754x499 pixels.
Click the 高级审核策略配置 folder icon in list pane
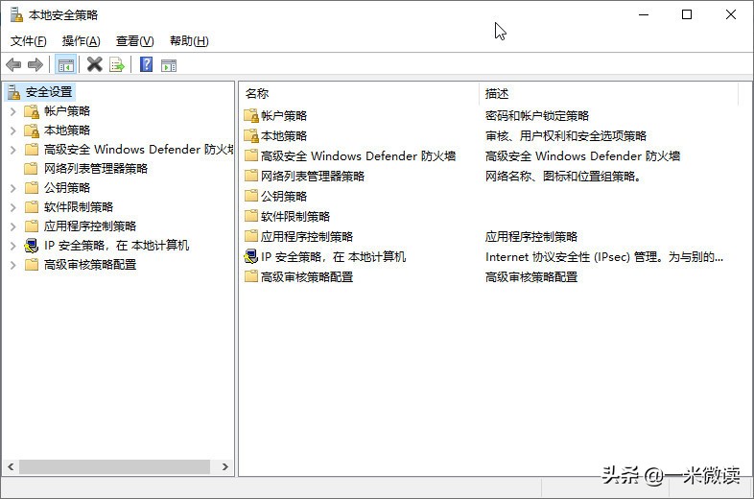pyautogui.click(x=251, y=276)
